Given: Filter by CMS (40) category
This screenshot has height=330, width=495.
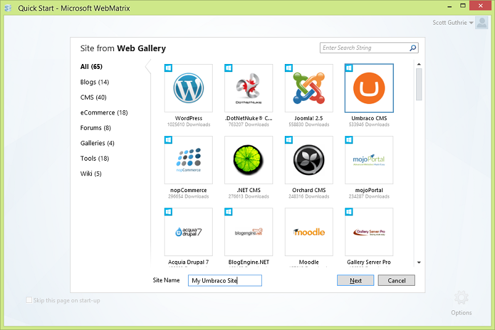Looking at the screenshot, I should (x=93, y=97).
